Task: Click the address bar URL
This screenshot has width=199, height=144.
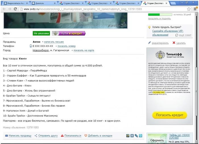Action: click(83, 9)
